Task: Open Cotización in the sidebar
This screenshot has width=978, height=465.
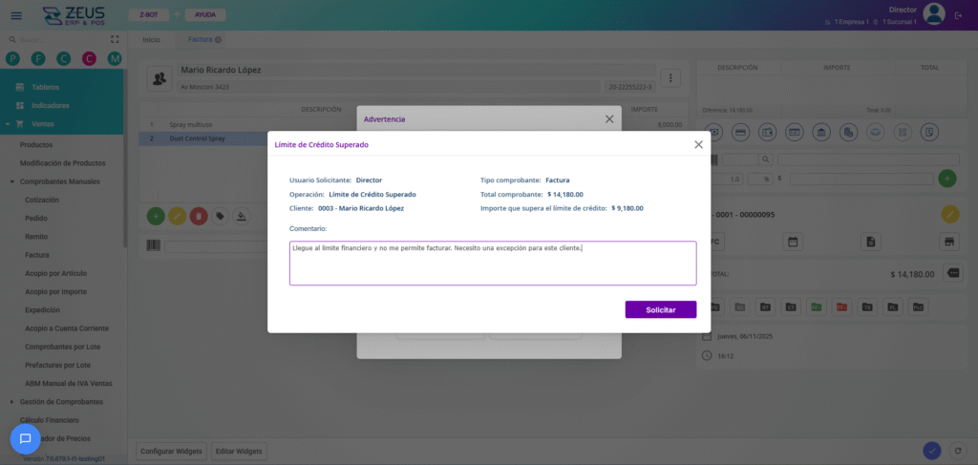Action: coord(43,200)
